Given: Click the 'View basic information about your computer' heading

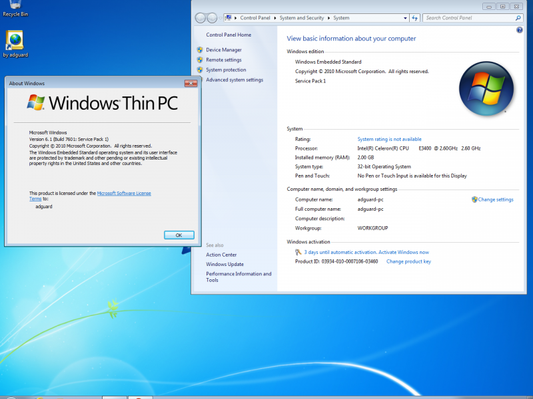Looking at the screenshot, I should [351, 39].
